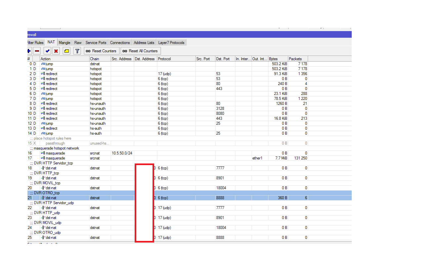Select the source address 10.5.50.0/24 cell
The width and height of the screenshot is (445, 270).
[122, 153]
